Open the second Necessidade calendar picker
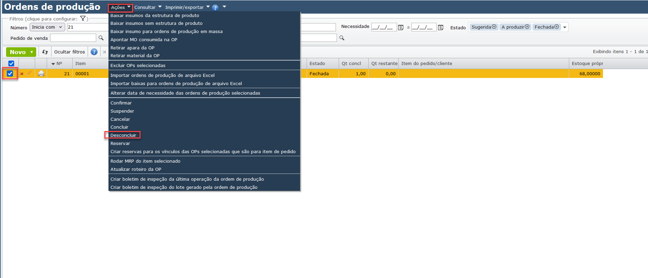This screenshot has width=648, height=278. (441, 27)
